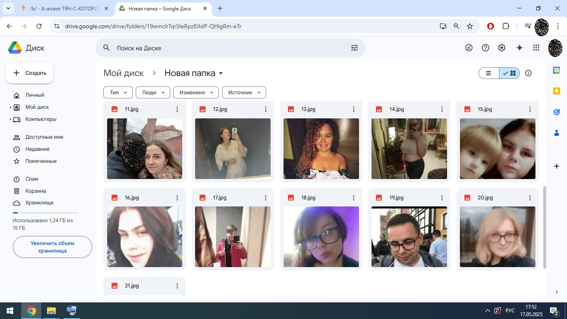Click the Поиск на Диске search field

(x=230, y=48)
